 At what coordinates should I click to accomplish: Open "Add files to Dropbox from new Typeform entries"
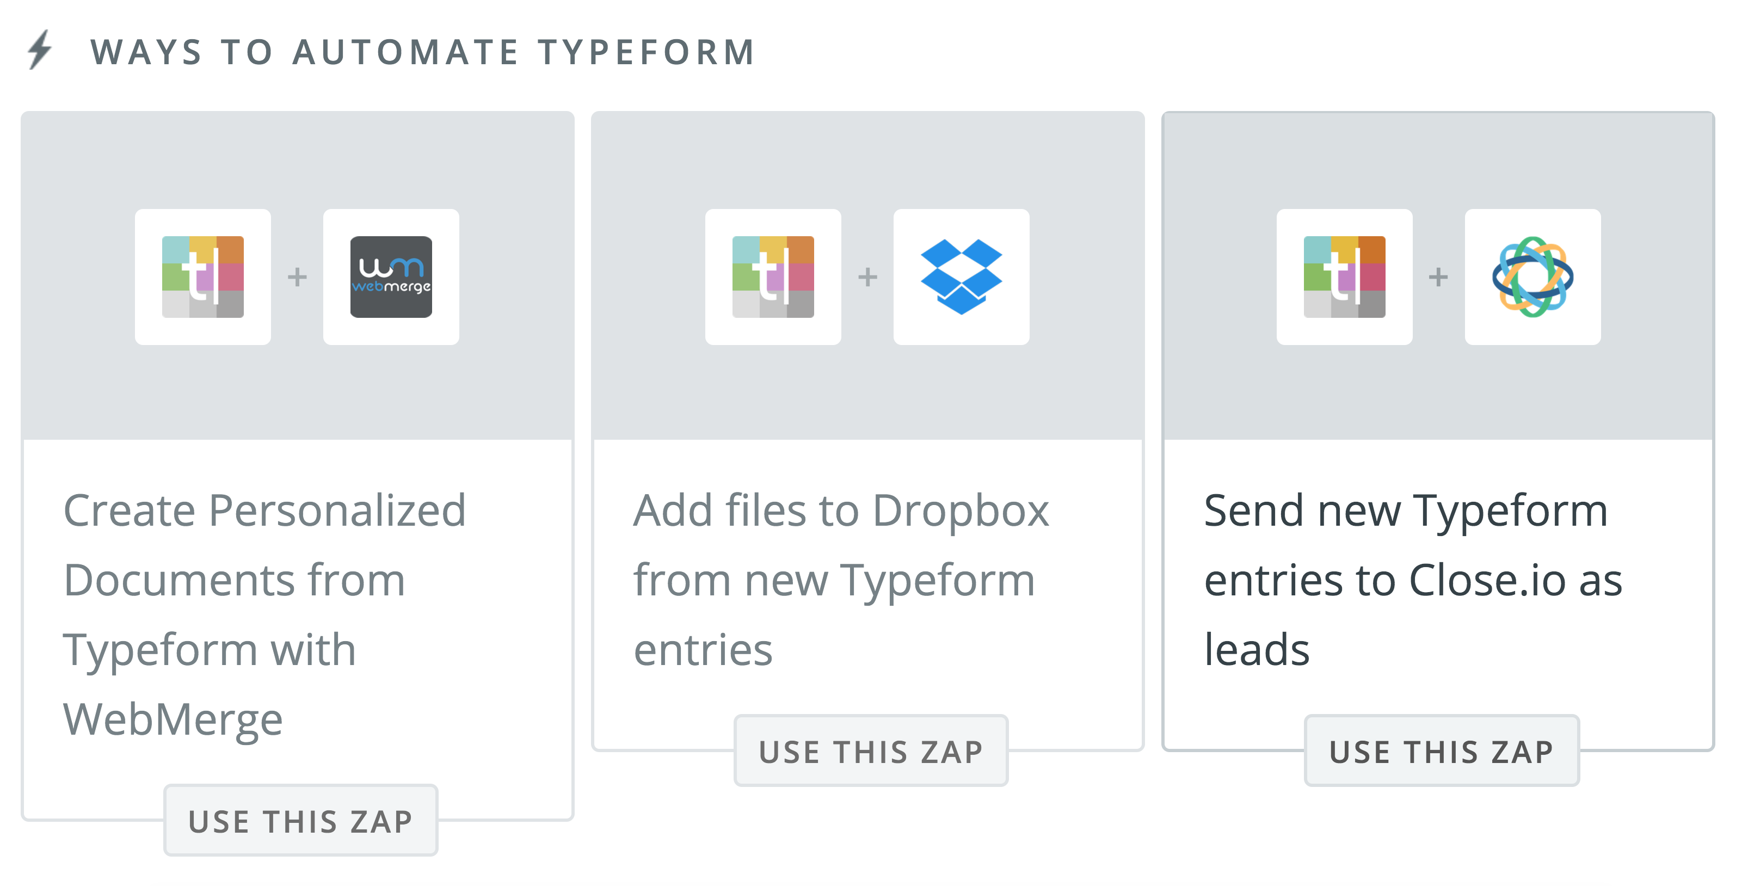click(840, 580)
